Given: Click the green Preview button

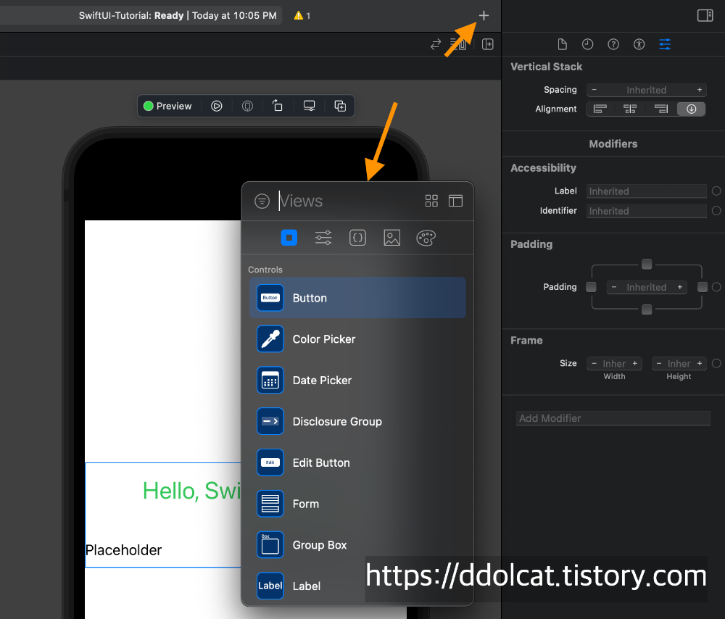Looking at the screenshot, I should pos(167,106).
